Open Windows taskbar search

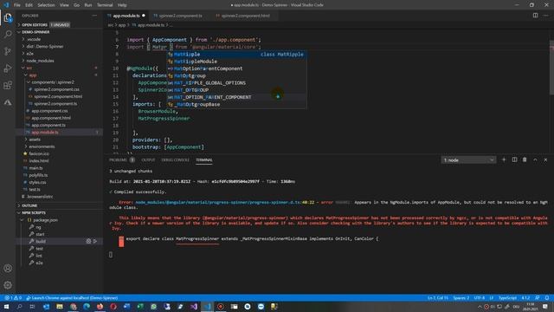19,307
